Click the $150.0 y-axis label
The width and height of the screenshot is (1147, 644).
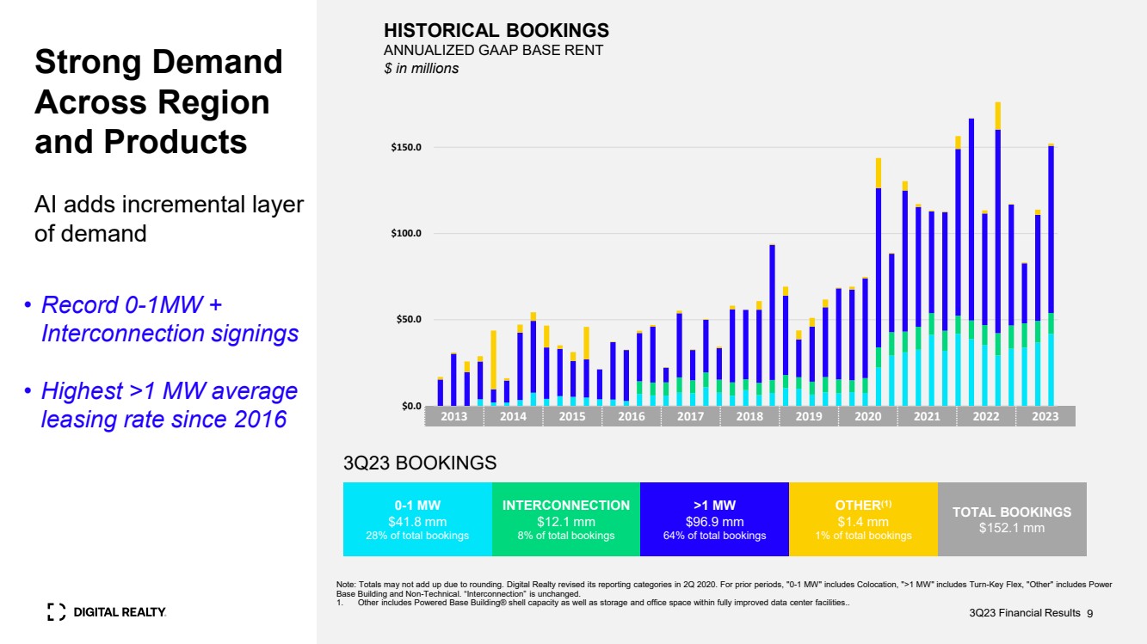pyautogui.click(x=405, y=147)
